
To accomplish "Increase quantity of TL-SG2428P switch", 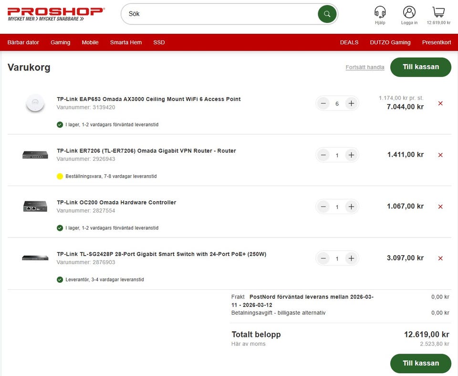I will (351, 258).
